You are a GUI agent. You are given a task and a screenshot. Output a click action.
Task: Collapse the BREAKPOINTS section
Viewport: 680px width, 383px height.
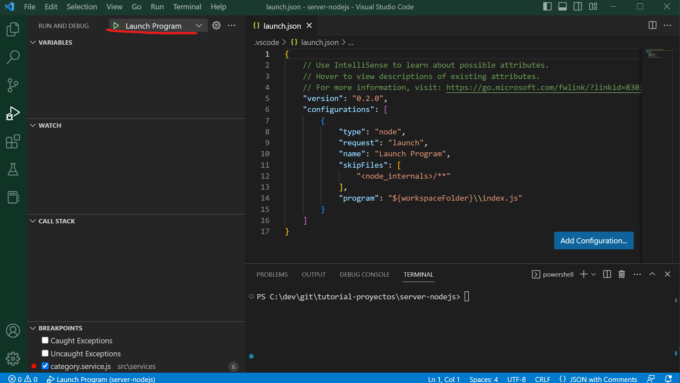[33, 328]
